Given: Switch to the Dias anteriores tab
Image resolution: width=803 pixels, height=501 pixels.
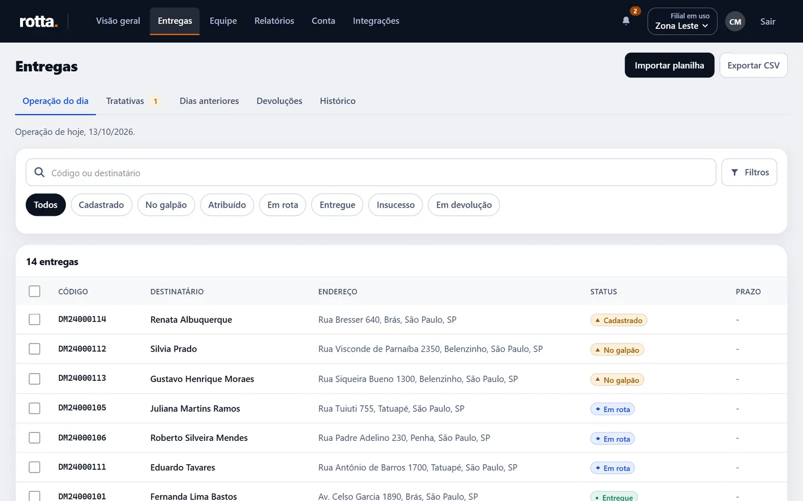Looking at the screenshot, I should point(209,101).
